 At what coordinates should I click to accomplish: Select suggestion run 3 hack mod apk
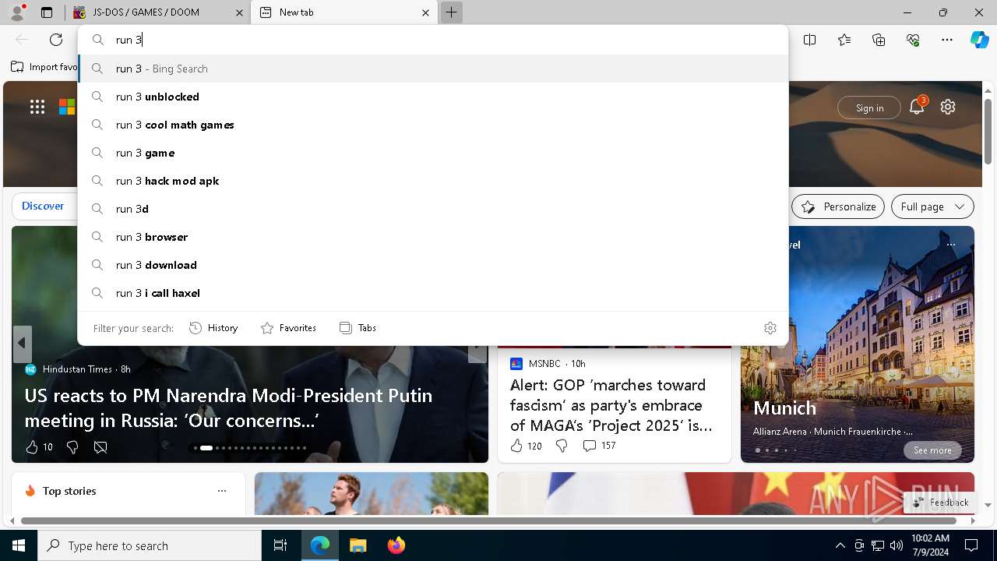click(x=433, y=181)
